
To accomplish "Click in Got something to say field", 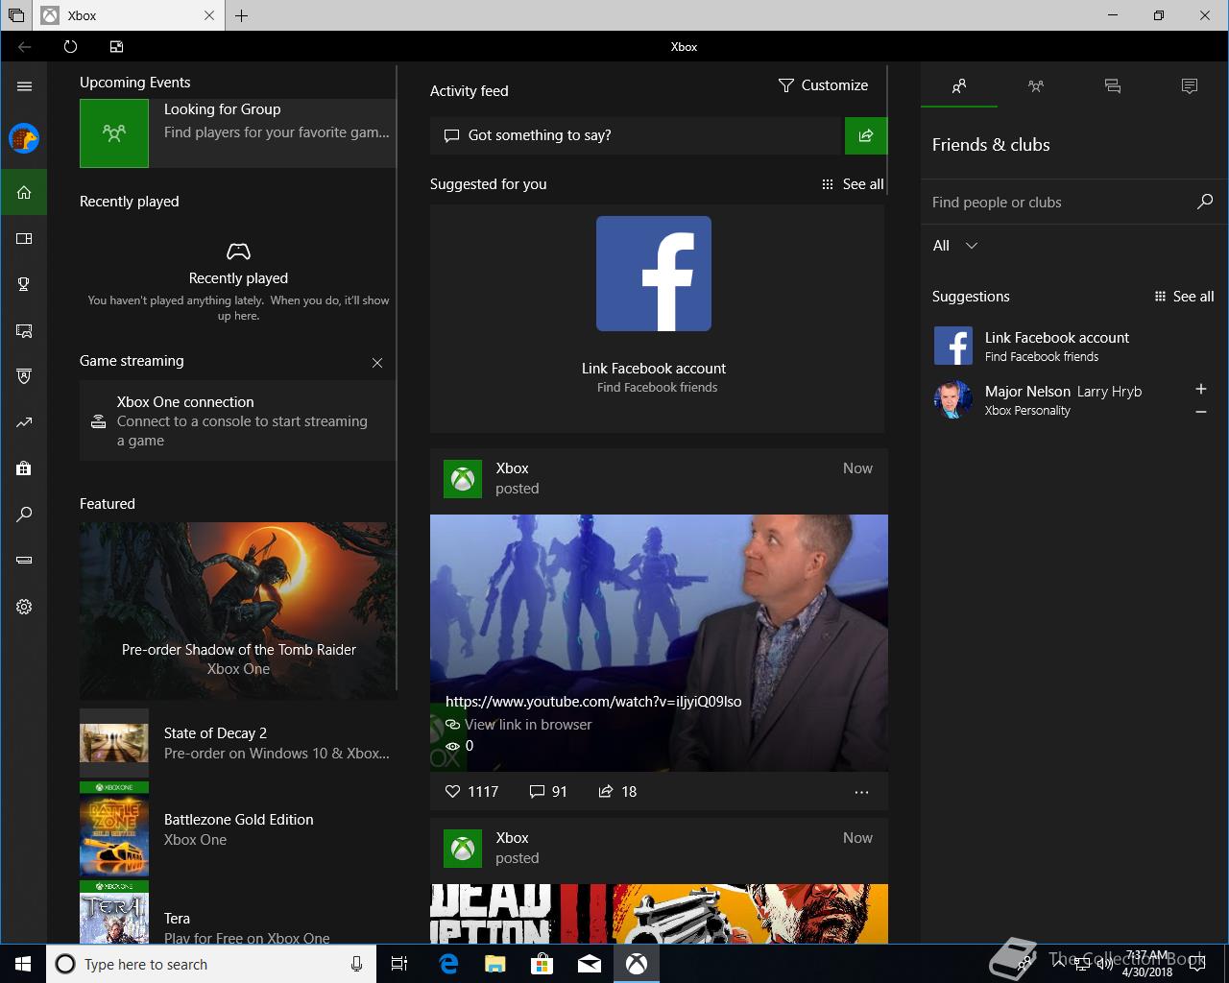I will tap(636, 135).
